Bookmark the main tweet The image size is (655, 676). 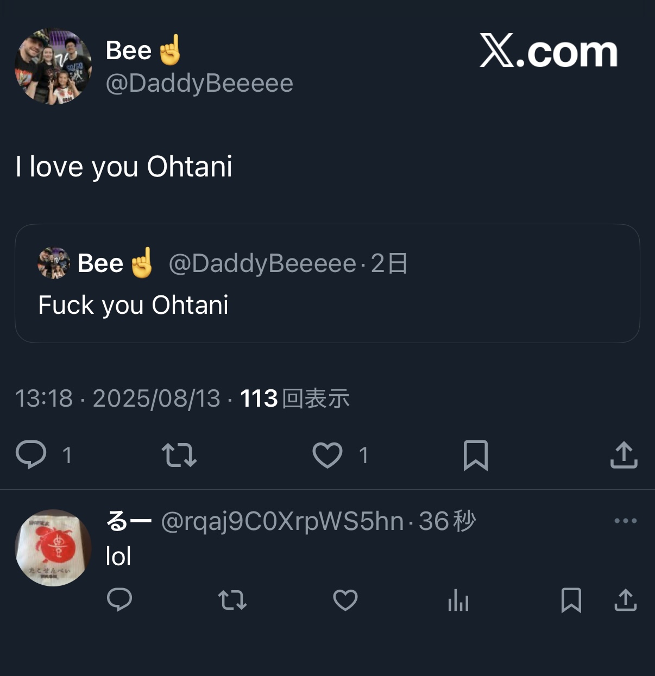(x=476, y=455)
